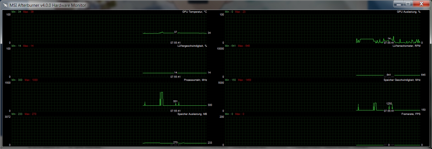This screenshot has height=149, width=432.
Task: Click the 270 marker on the Speicher Auslastung curve
Action: point(176,143)
